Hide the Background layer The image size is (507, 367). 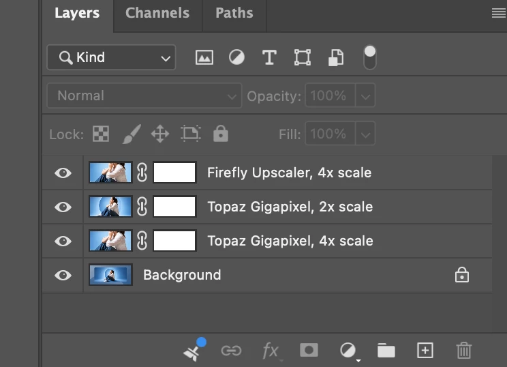pos(63,276)
